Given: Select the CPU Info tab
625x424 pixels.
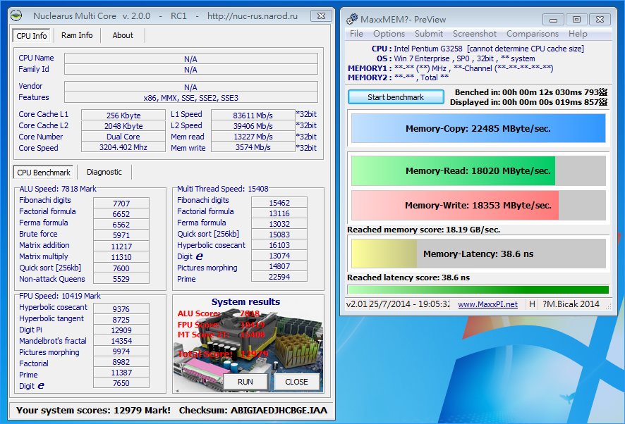Looking at the screenshot, I should [x=32, y=35].
